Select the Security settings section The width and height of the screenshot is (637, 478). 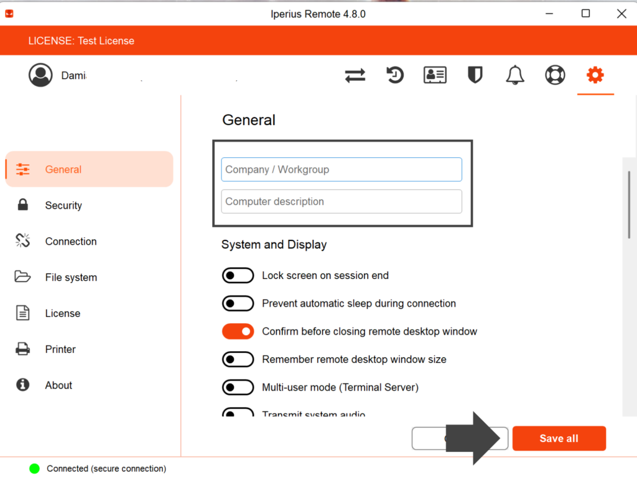point(90,205)
